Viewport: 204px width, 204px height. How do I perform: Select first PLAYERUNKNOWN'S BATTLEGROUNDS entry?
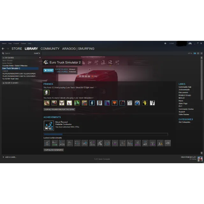tap(19, 74)
